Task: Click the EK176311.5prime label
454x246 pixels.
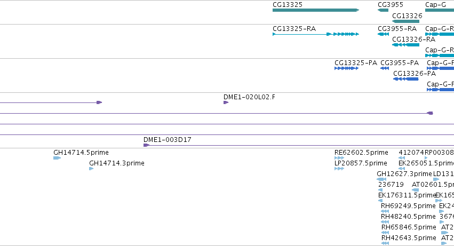Action: pyautogui.click(x=408, y=195)
